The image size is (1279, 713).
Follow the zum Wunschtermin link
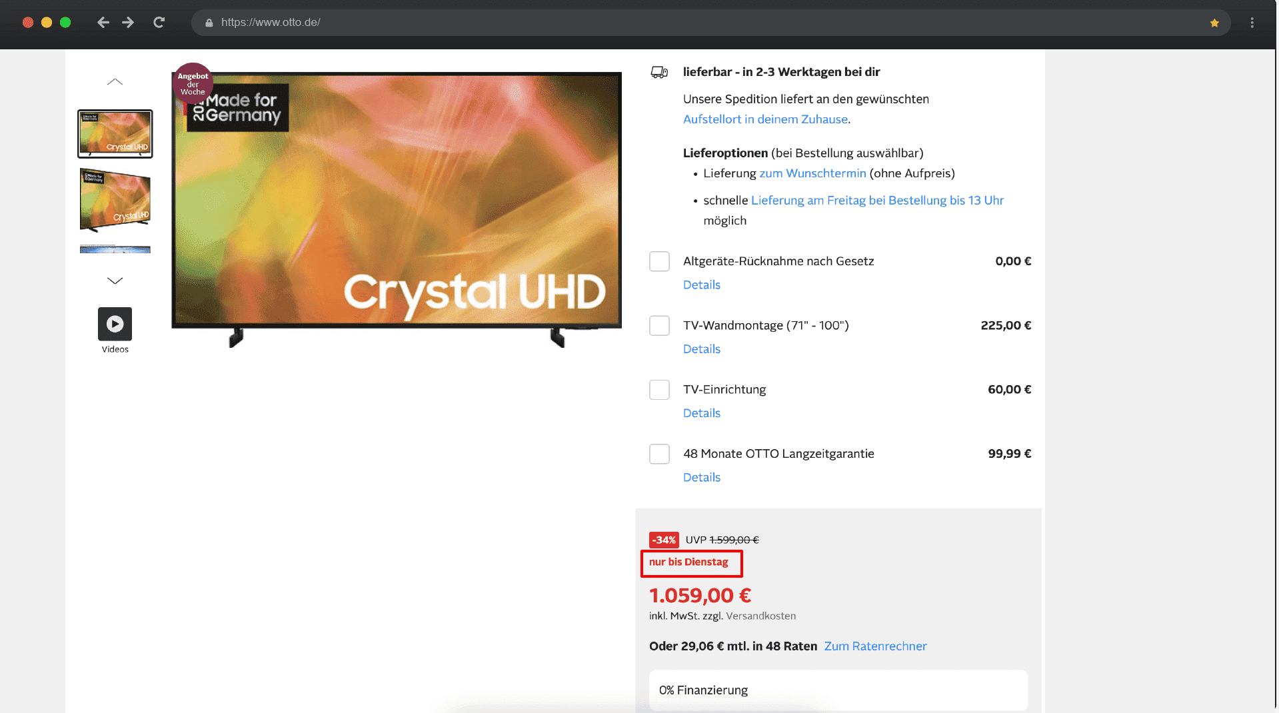[812, 173]
